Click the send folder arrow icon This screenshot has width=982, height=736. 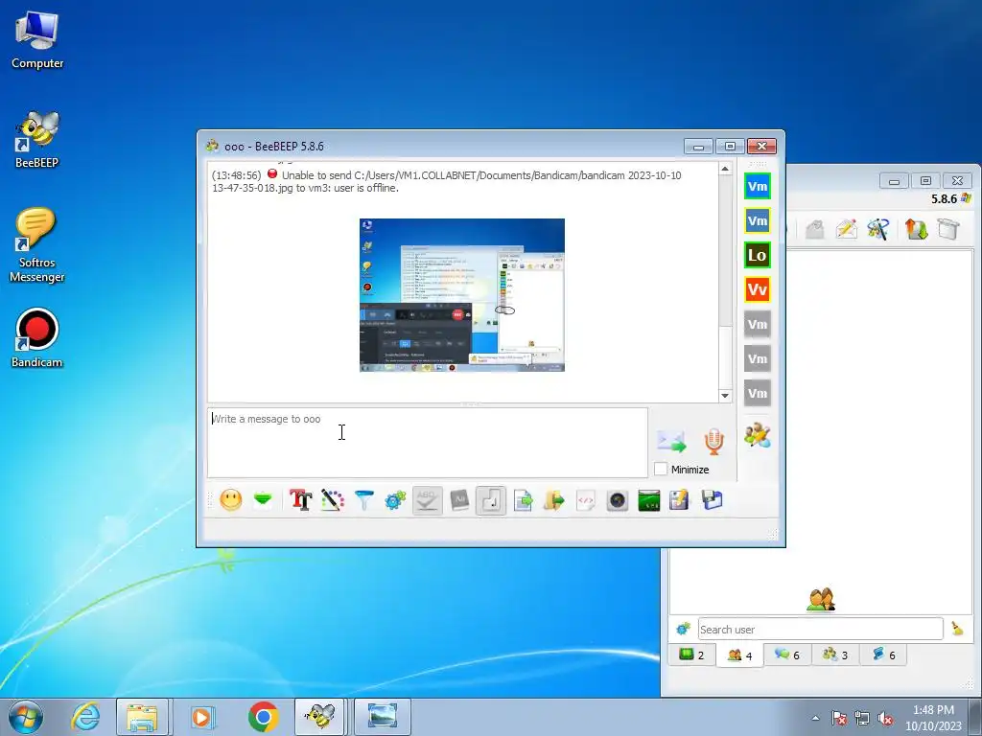pyautogui.click(x=554, y=500)
